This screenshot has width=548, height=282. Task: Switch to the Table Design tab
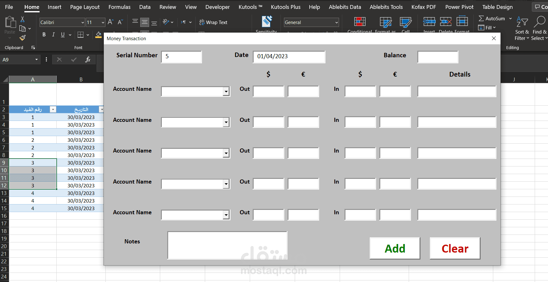click(x=497, y=7)
